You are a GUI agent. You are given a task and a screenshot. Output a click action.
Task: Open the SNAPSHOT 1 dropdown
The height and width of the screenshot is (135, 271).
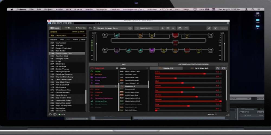pyautogui.click(x=147, y=28)
